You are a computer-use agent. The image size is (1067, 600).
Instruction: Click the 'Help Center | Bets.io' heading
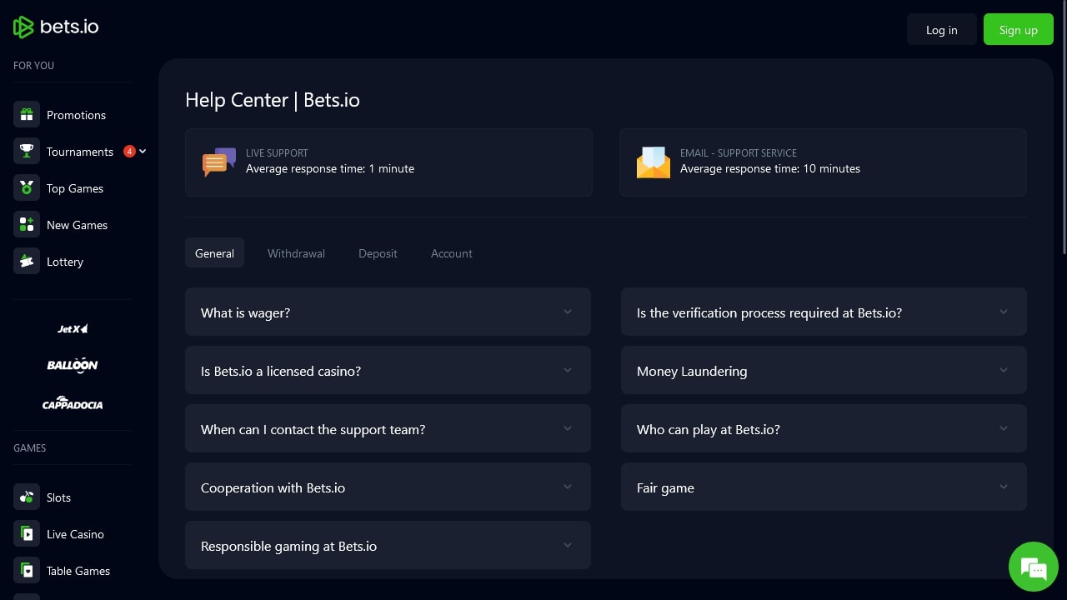coord(273,100)
